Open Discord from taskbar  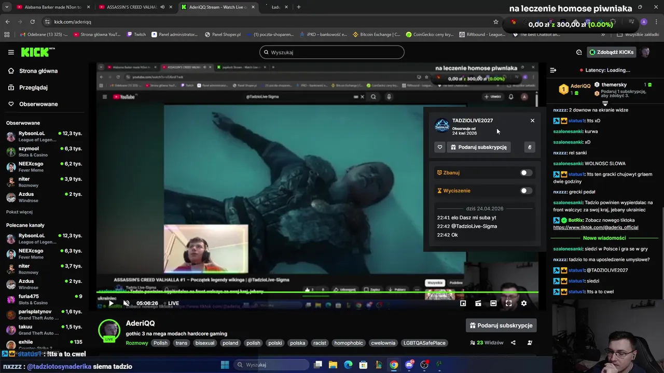[x=409, y=365]
